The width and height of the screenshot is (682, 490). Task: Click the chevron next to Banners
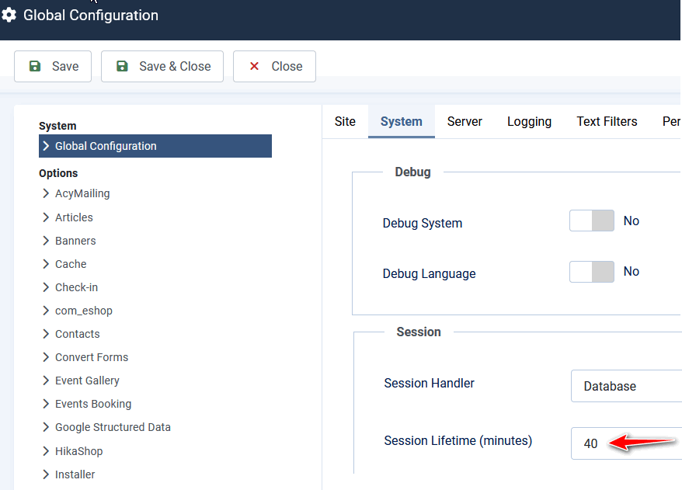pos(46,241)
